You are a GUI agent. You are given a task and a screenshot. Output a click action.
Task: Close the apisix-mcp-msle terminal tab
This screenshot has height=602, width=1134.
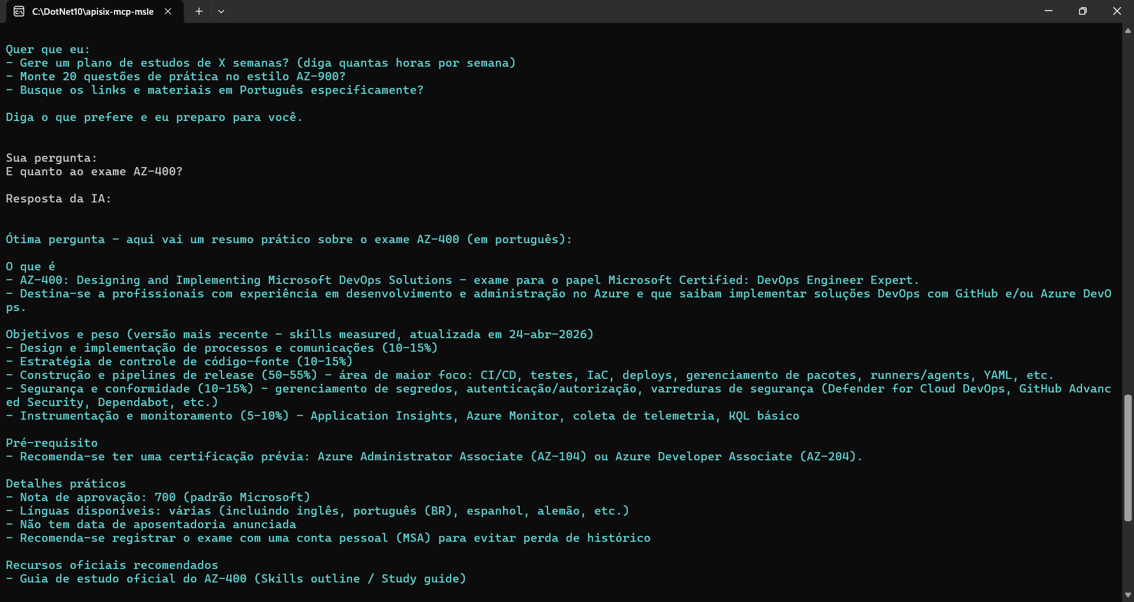[x=168, y=11]
